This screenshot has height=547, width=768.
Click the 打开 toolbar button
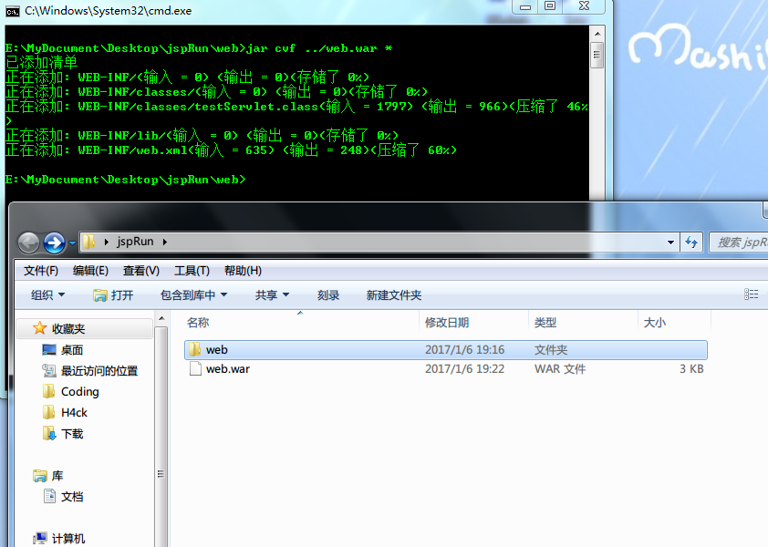pyautogui.click(x=113, y=294)
